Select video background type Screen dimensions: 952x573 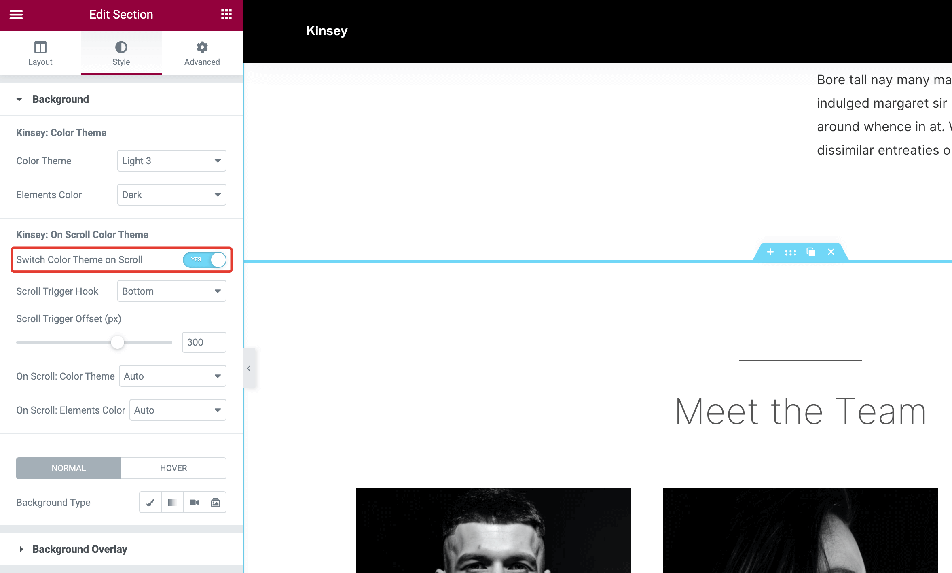pos(194,502)
